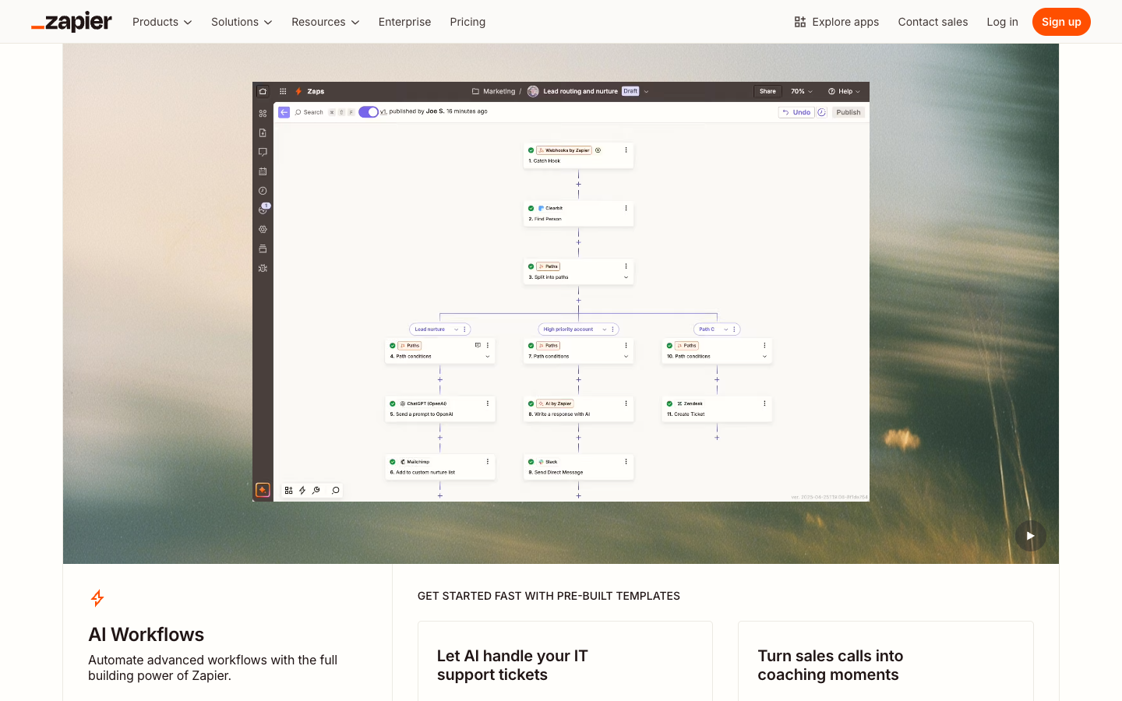The image size is (1122, 701).
Task: Open the calendar icon in editor sidebar
Action: [263, 171]
